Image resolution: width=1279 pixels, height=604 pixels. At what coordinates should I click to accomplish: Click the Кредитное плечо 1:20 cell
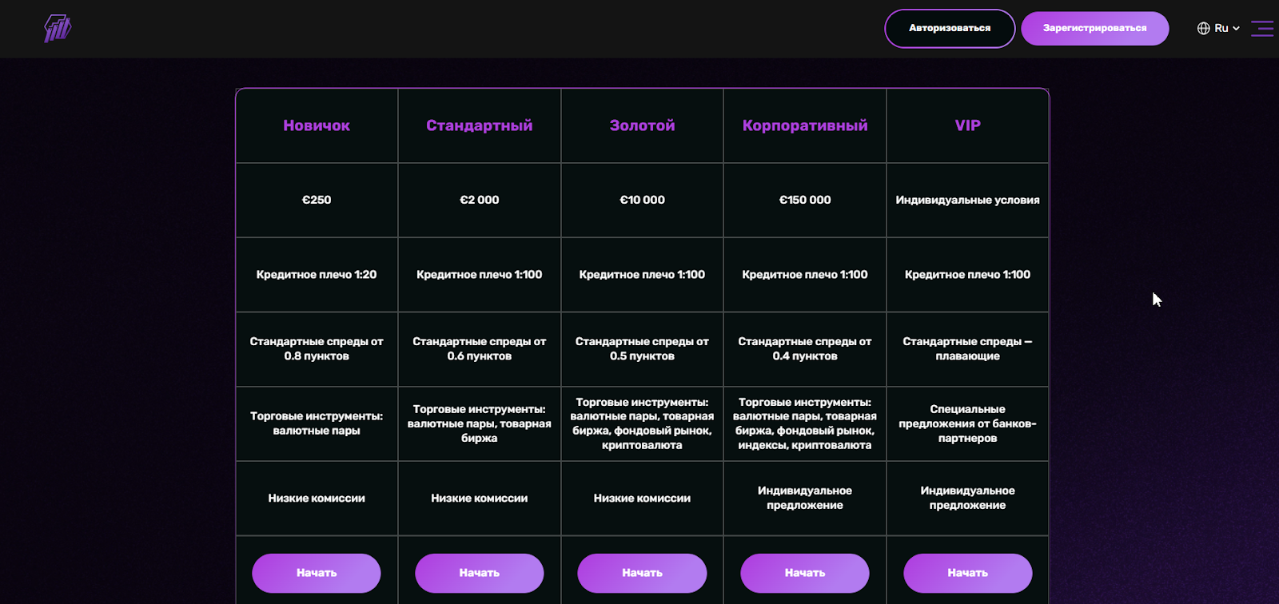[317, 275]
